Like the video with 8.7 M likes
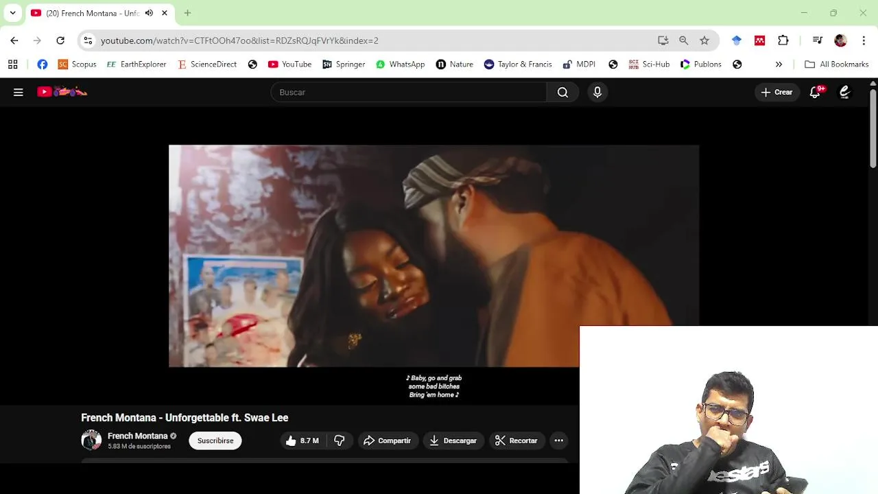878x494 pixels. point(302,440)
